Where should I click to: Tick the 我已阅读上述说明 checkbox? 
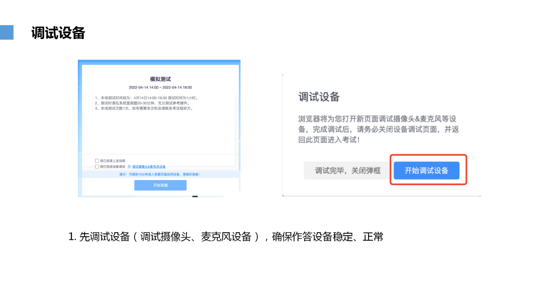(x=97, y=161)
